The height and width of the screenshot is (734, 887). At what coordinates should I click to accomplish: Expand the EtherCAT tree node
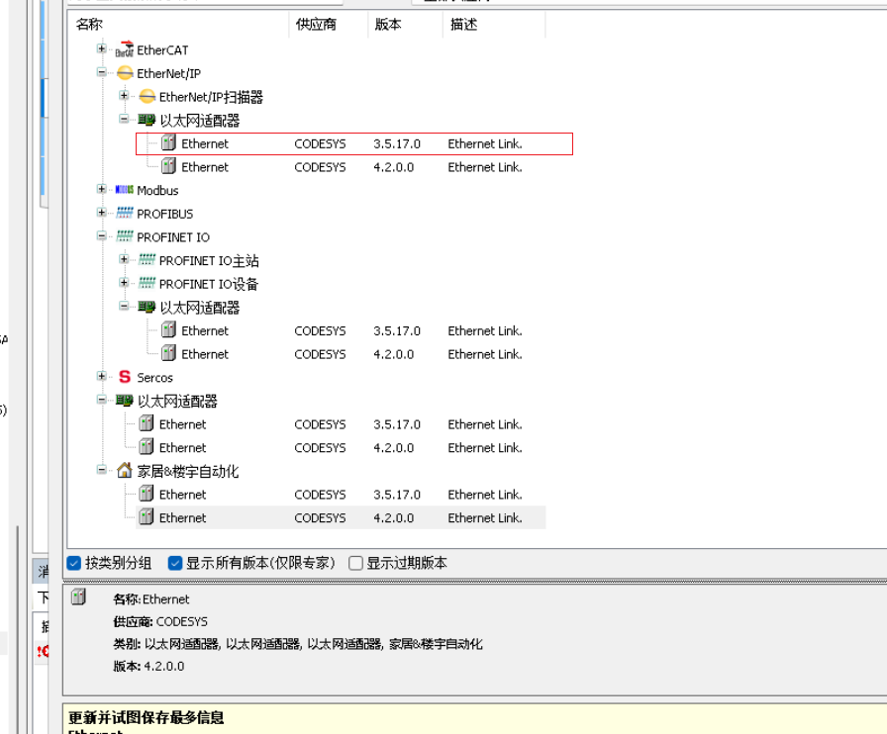(x=101, y=49)
